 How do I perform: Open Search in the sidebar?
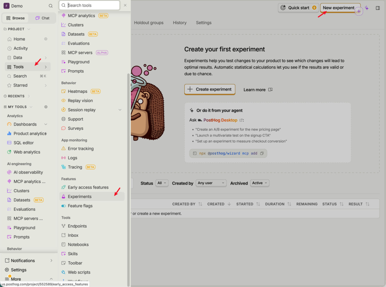28,76
